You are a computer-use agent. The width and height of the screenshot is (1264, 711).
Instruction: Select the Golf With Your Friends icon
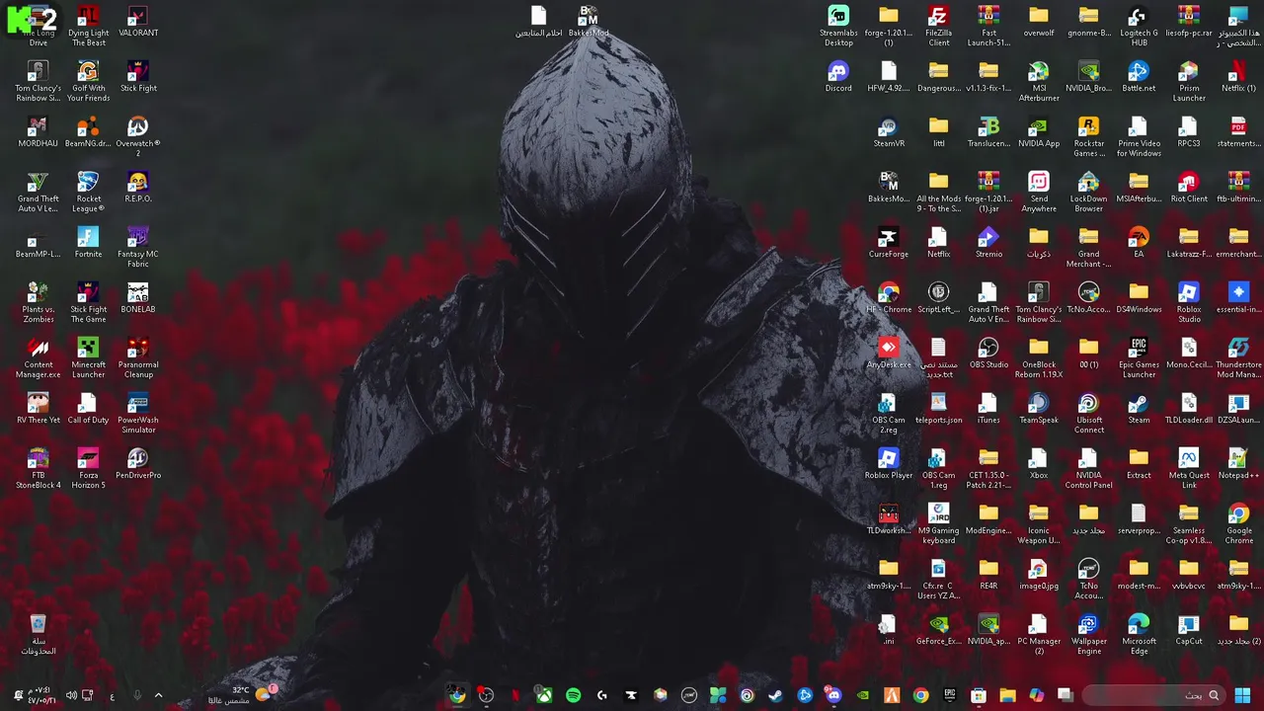tap(88, 82)
